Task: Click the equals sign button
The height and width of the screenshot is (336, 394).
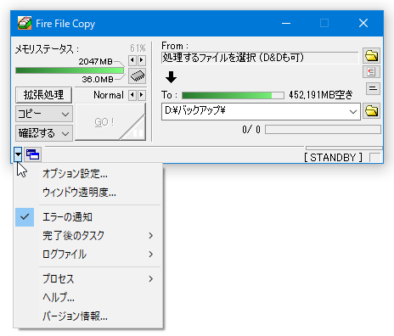Action: coord(373,88)
